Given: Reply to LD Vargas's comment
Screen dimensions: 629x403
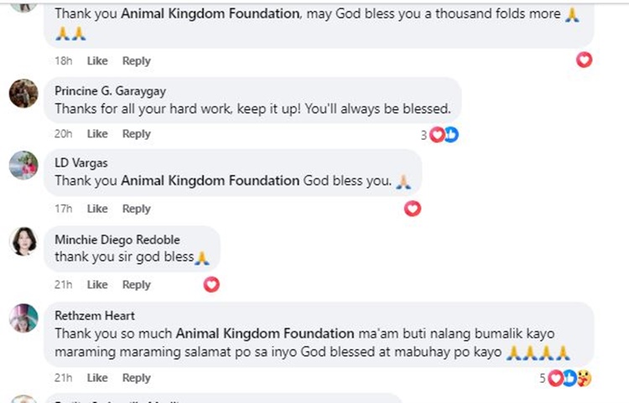Looking at the screenshot, I should (x=136, y=209).
